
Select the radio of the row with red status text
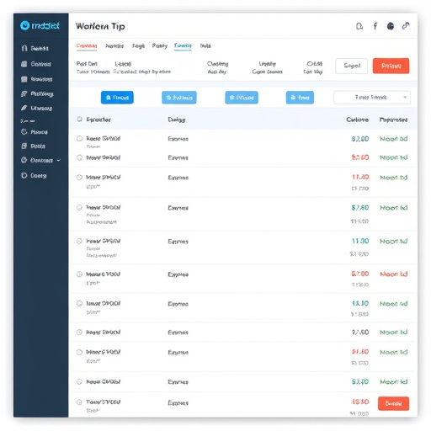[x=80, y=274]
